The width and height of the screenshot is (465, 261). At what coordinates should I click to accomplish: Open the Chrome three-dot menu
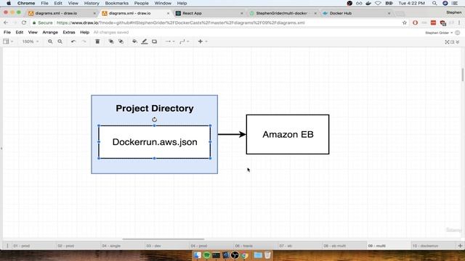[x=459, y=22]
